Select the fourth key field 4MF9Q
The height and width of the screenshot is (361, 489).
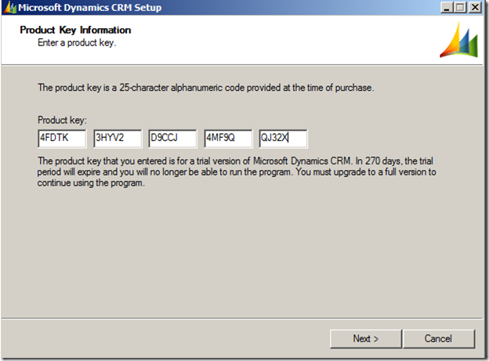click(x=228, y=138)
